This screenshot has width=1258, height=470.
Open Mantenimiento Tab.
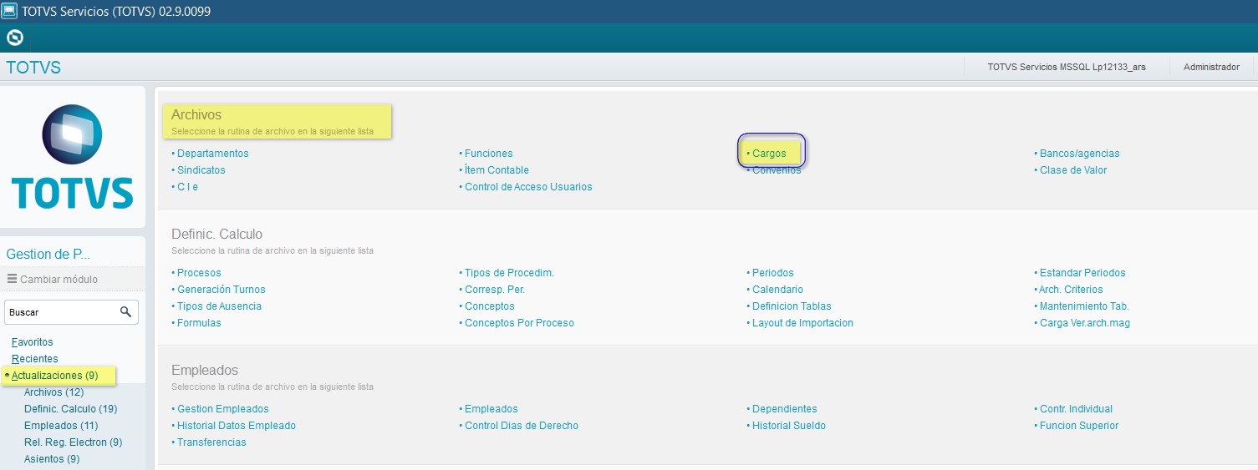(x=1084, y=306)
